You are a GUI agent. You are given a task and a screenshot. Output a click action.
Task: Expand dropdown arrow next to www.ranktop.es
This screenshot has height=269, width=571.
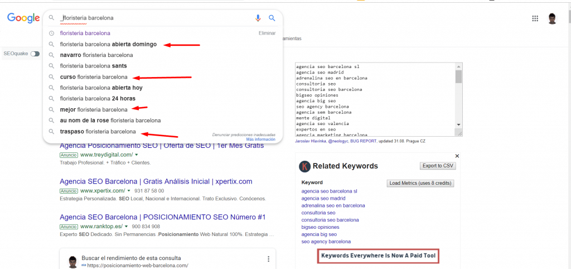coord(127,227)
